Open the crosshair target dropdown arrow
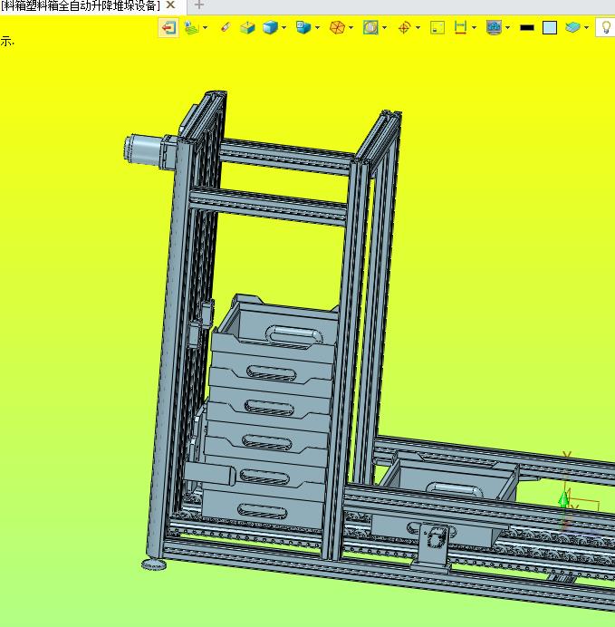Screen dimensions: 615x627 [418, 27]
